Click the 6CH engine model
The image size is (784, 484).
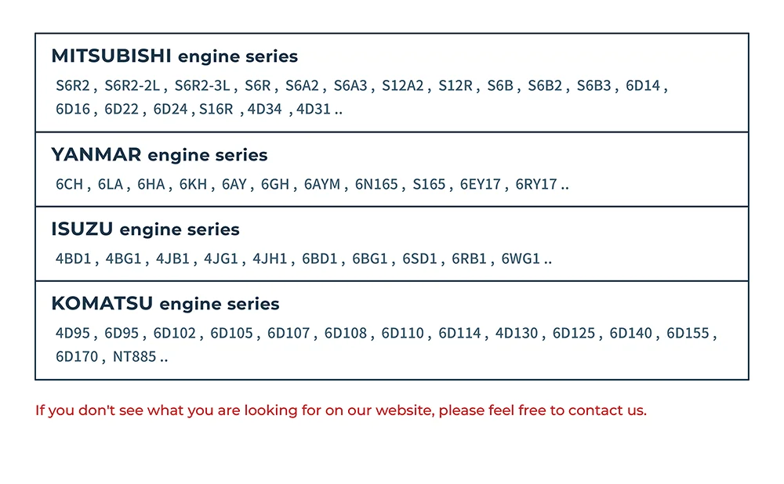tap(69, 185)
